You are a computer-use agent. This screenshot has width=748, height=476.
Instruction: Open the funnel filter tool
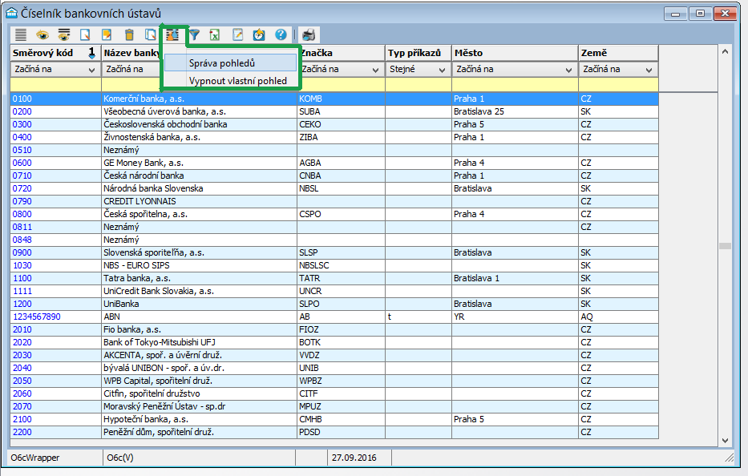[x=194, y=34]
